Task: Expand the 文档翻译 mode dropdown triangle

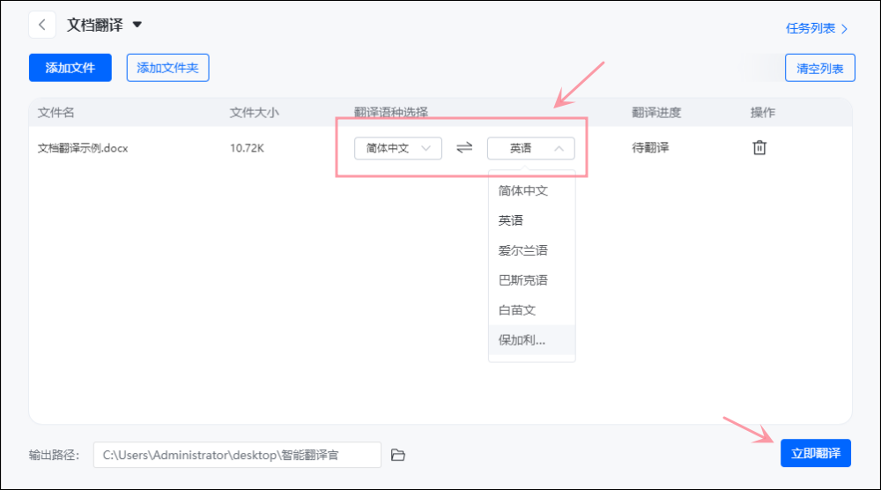Action: [x=137, y=25]
